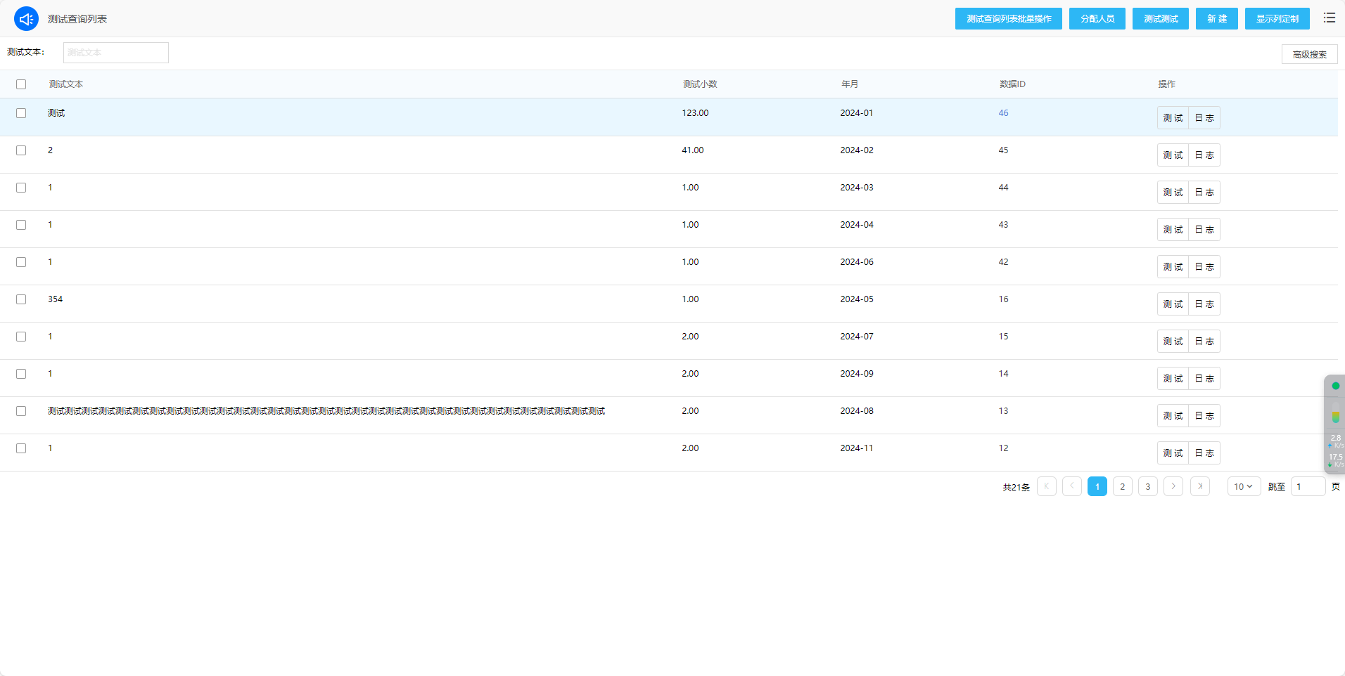The height and width of the screenshot is (676, 1345).
Task: Open 显示列定制 column customization
Action: point(1277,19)
